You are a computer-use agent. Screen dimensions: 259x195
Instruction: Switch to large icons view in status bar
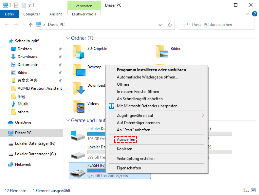[253, 190]
